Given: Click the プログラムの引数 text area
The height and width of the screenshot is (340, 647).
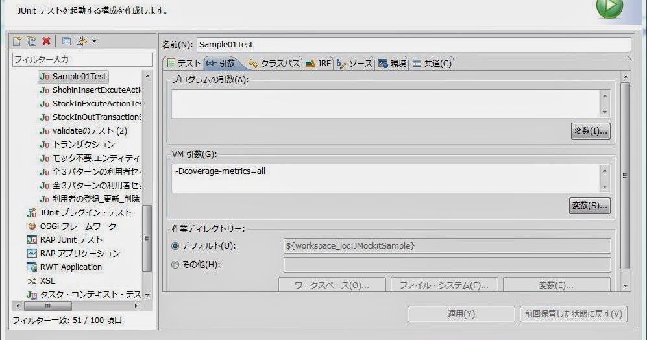Looking at the screenshot, I should point(386,104).
